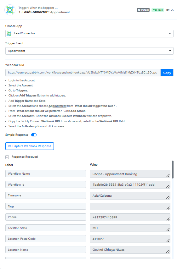Click Re-Capture Webhook Response button
The width and height of the screenshot is (177, 269).
pos(30,146)
